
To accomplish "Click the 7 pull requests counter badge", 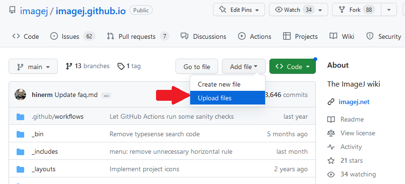I will [164, 36].
